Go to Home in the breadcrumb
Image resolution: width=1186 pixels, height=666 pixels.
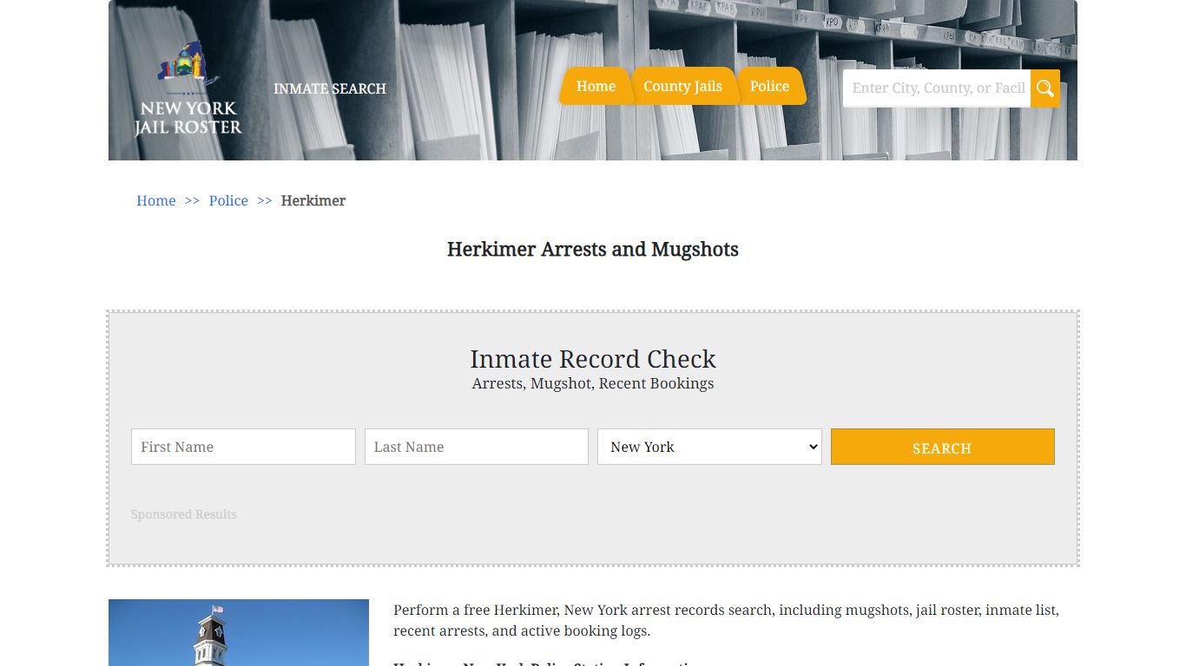pyautogui.click(x=156, y=200)
